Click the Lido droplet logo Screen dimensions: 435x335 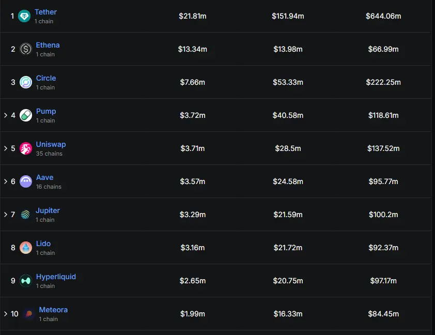[26, 248]
